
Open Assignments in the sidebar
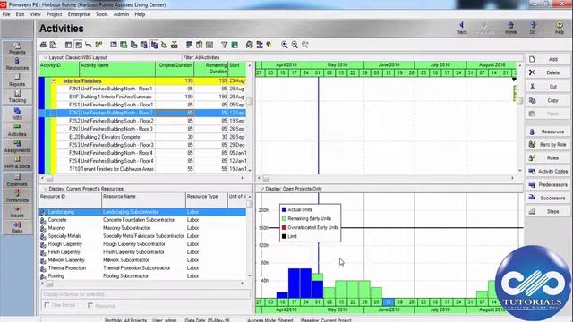tap(17, 147)
